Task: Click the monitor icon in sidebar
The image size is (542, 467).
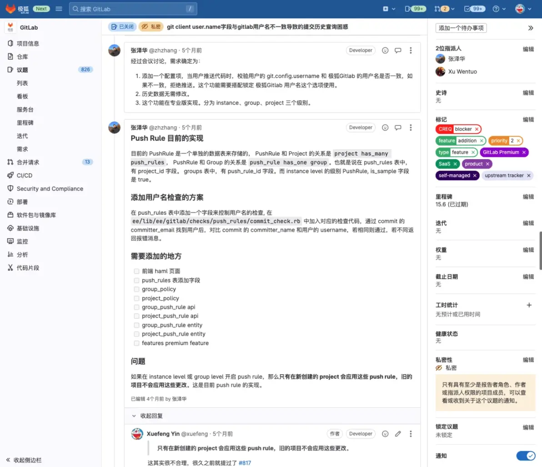Action: tap(10, 241)
